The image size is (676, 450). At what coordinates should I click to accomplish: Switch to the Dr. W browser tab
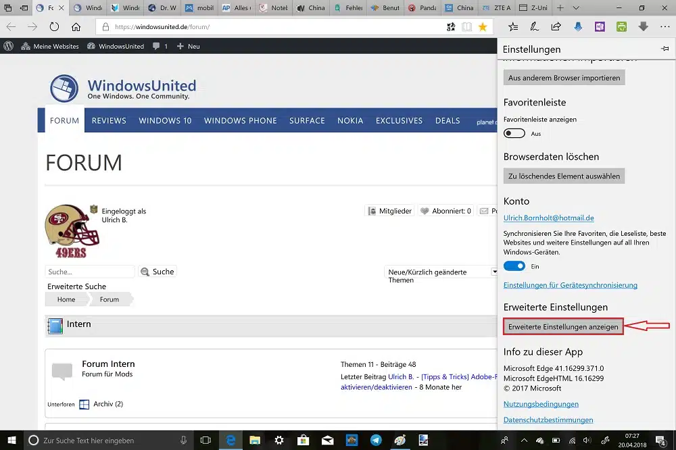click(x=162, y=7)
